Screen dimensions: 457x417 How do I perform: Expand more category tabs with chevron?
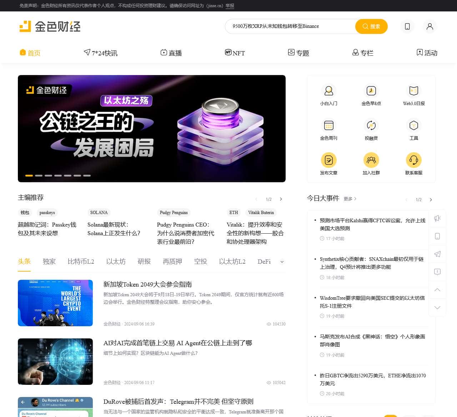[282, 262]
